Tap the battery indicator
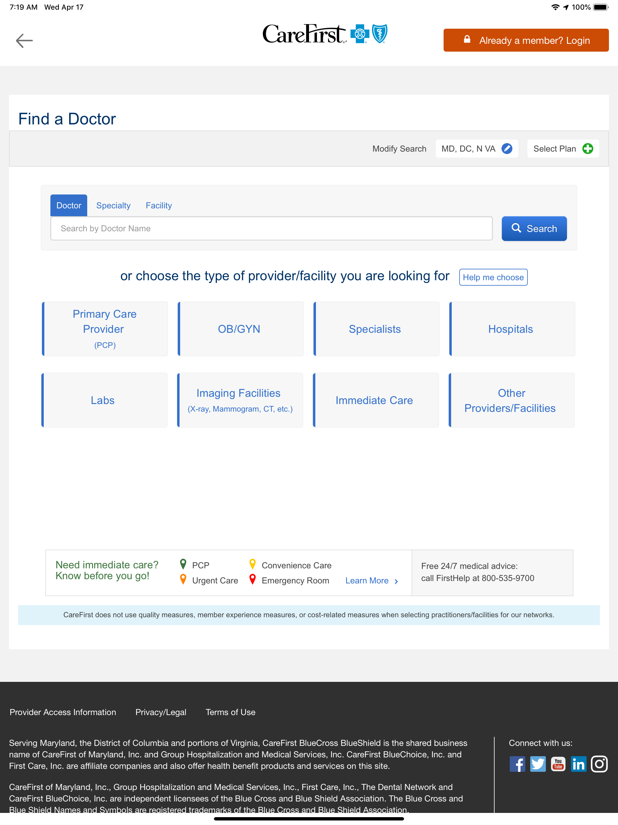This screenshot has width=618, height=825. pos(601,7)
